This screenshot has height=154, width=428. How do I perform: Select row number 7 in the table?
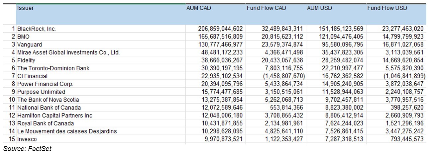click(13, 76)
